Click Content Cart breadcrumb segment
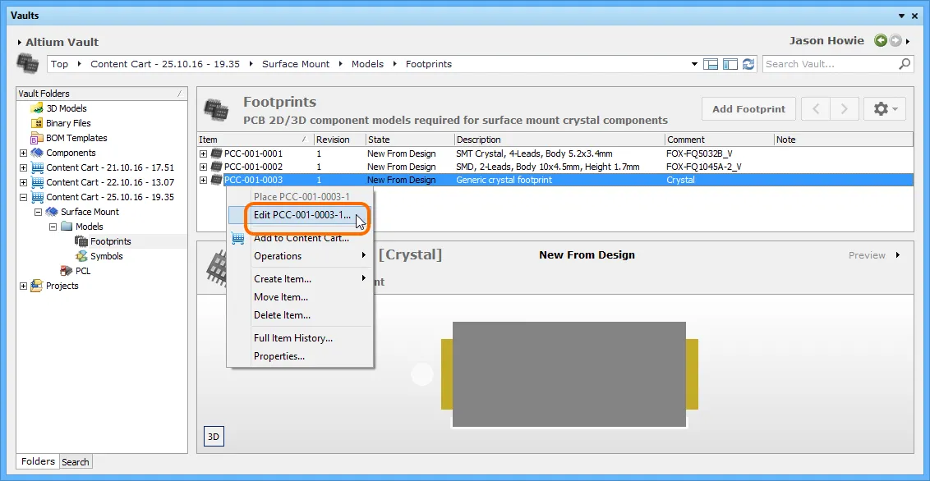This screenshot has height=481, width=930. pyautogui.click(x=165, y=64)
